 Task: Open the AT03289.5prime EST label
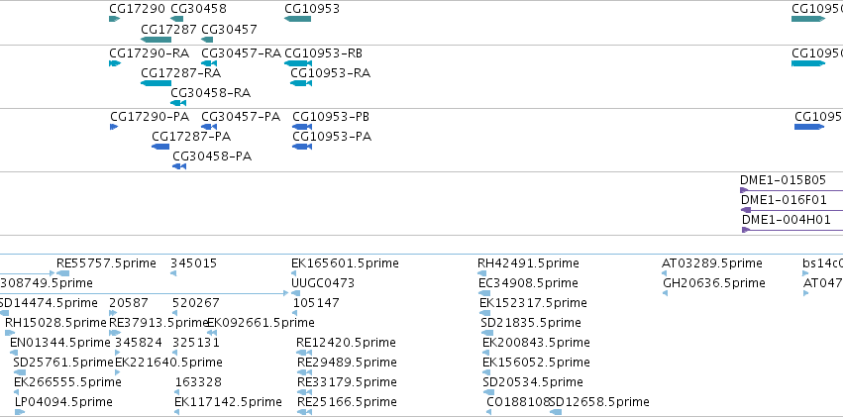point(712,263)
